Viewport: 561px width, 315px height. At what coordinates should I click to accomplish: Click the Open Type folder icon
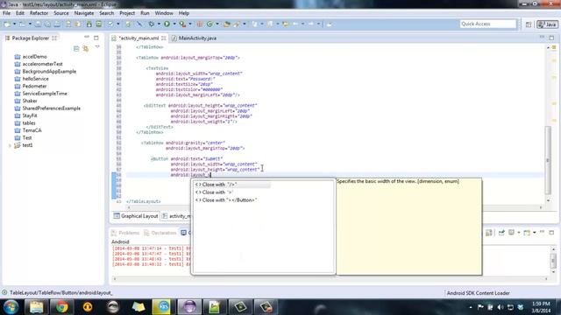(x=226, y=24)
